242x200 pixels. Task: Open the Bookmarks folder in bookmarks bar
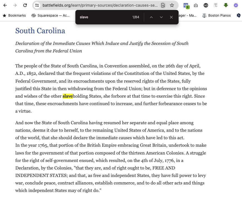click(14, 16)
